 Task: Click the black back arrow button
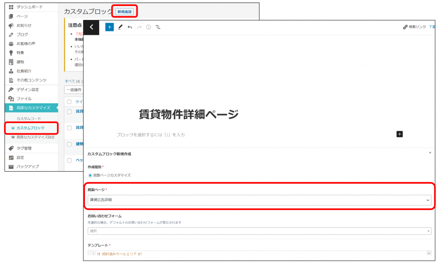(x=91, y=27)
